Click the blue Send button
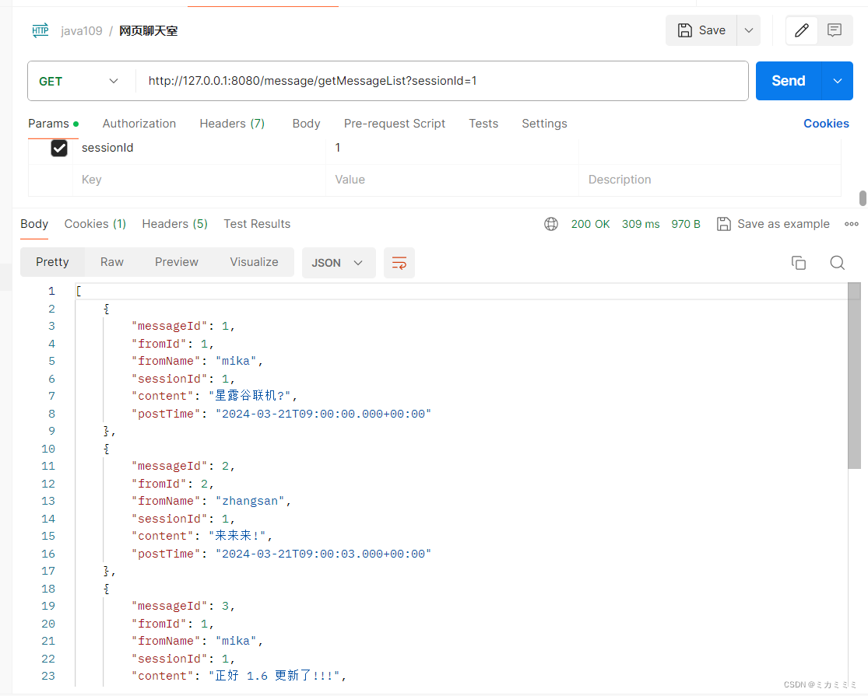868x696 pixels. click(789, 81)
